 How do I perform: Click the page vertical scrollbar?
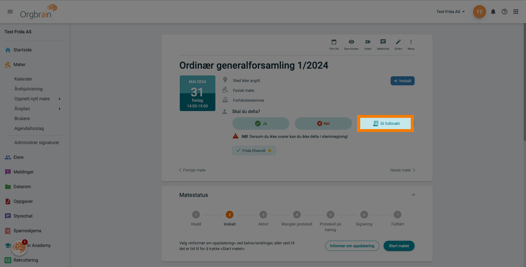pos(525,82)
